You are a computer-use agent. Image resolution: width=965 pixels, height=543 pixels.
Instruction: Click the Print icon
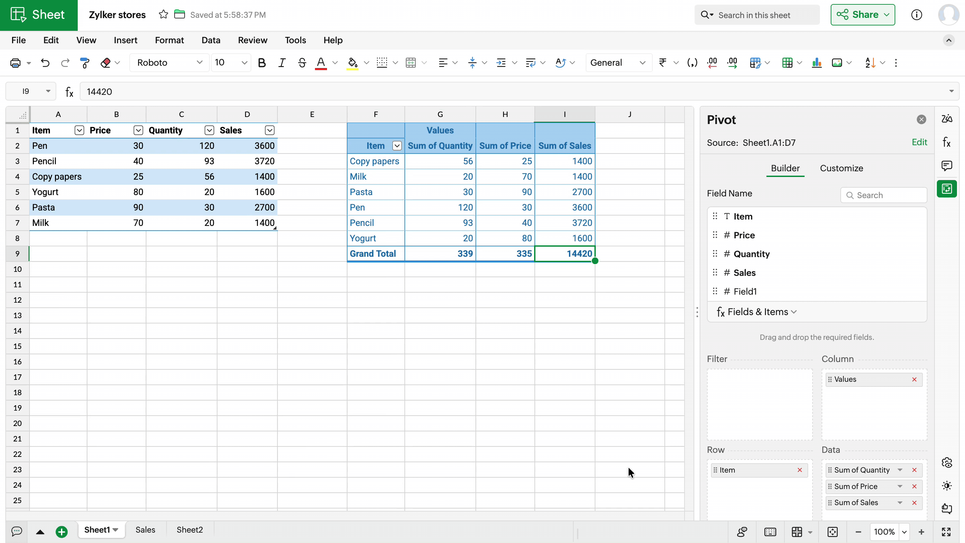pos(15,63)
